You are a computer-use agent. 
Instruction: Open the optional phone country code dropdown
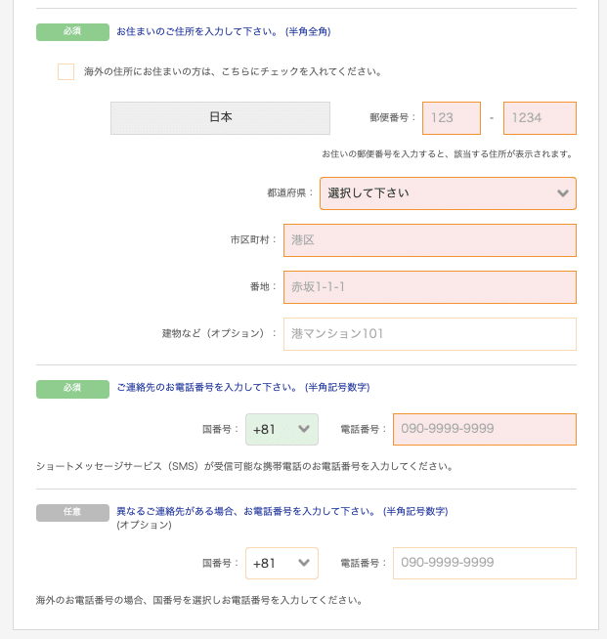pos(282,563)
